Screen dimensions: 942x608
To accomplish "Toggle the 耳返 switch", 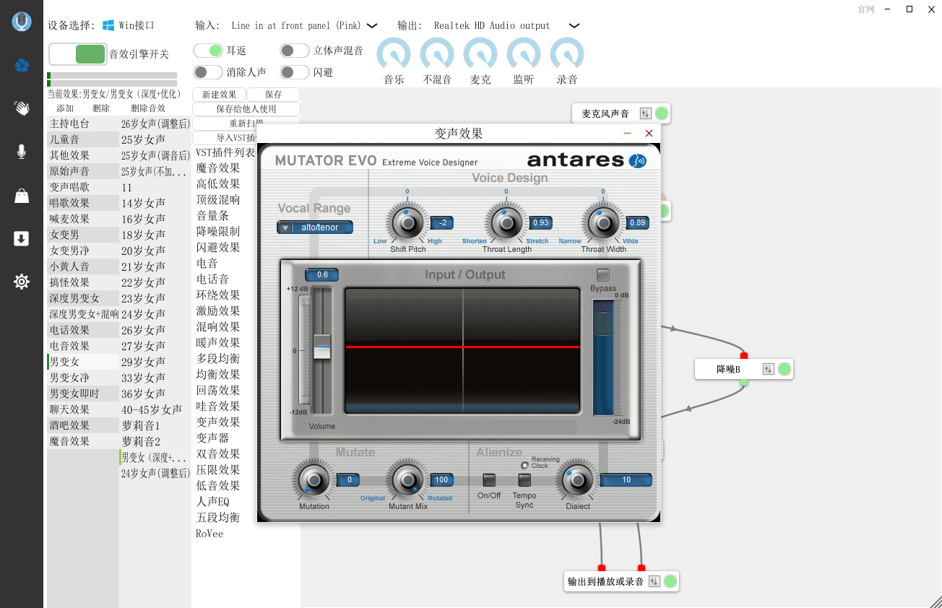I will point(208,51).
